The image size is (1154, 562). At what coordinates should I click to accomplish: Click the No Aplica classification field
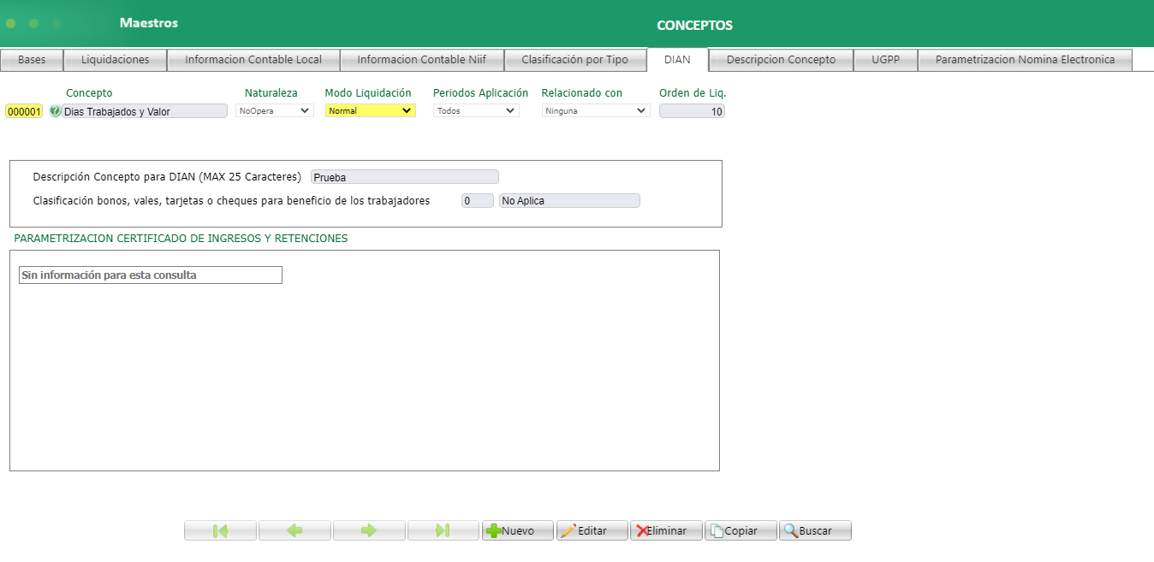569,201
